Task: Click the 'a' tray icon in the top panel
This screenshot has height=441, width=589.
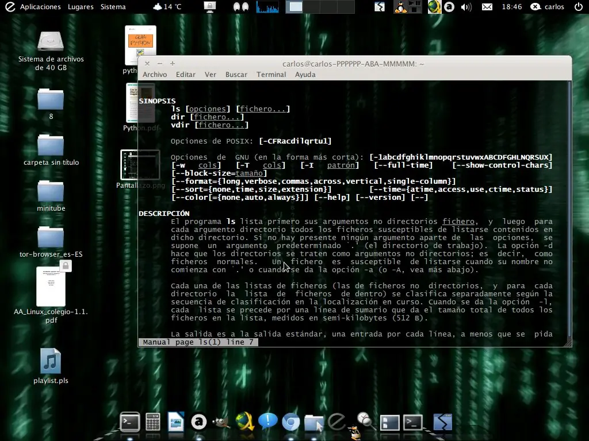Action: click(x=449, y=7)
